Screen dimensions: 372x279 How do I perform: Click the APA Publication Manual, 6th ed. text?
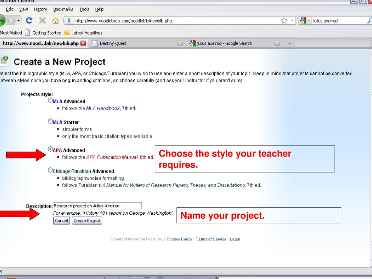120,157
